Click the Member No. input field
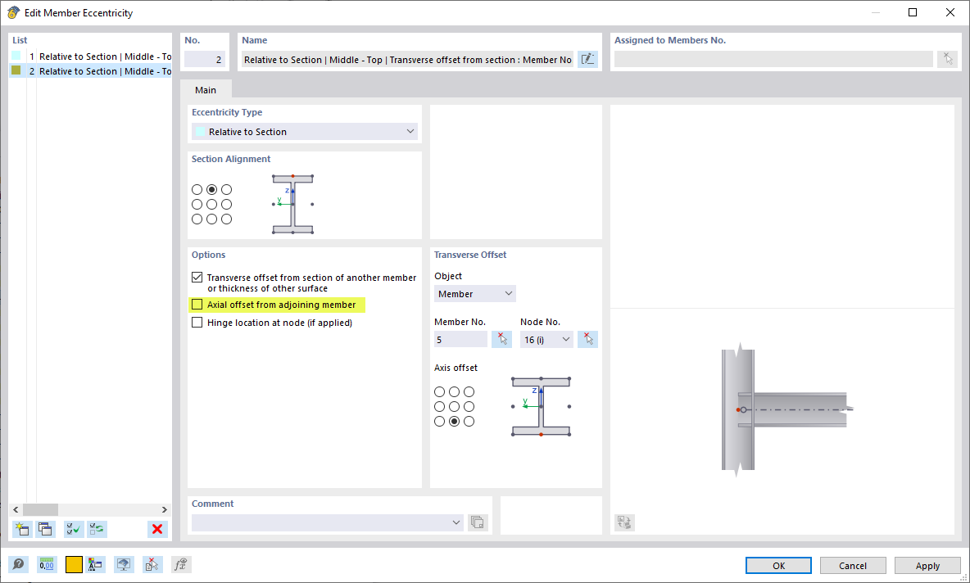Image resolution: width=970 pixels, height=583 pixels. coord(461,340)
